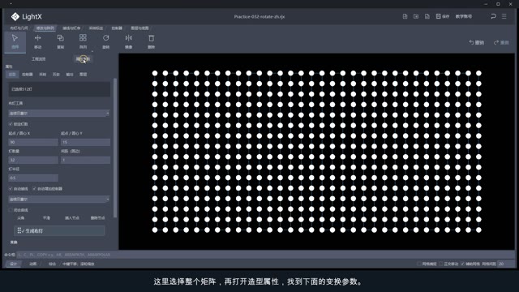
Task: Toggle the 自动增加控制器 checkbox
Action: pyautogui.click(x=34, y=189)
